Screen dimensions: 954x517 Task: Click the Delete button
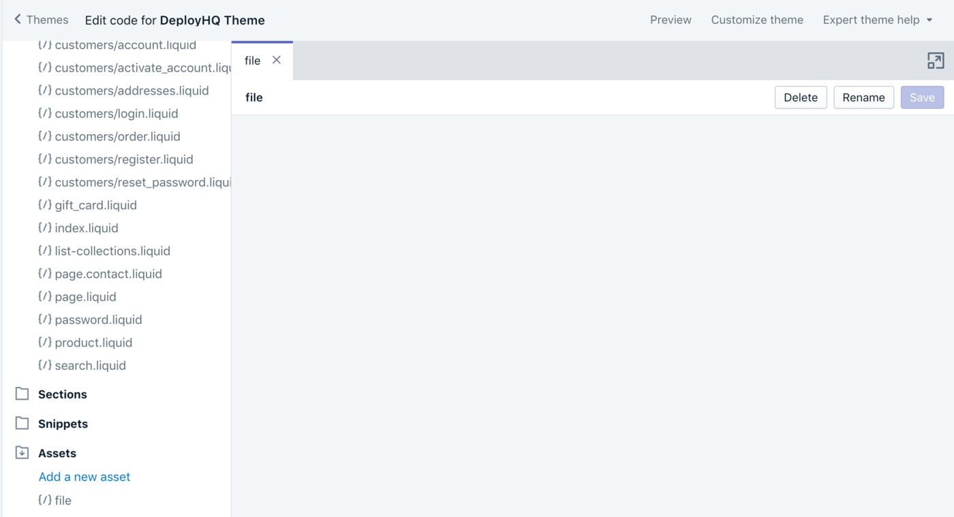click(x=801, y=97)
